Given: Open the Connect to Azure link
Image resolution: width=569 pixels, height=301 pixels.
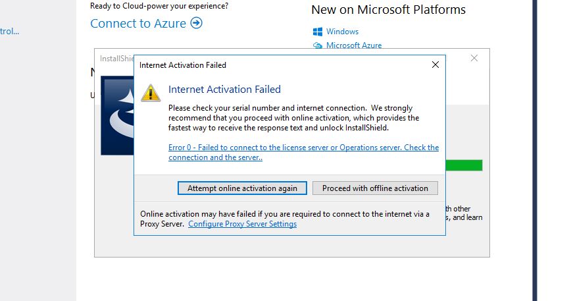Looking at the screenshot, I should (x=139, y=23).
